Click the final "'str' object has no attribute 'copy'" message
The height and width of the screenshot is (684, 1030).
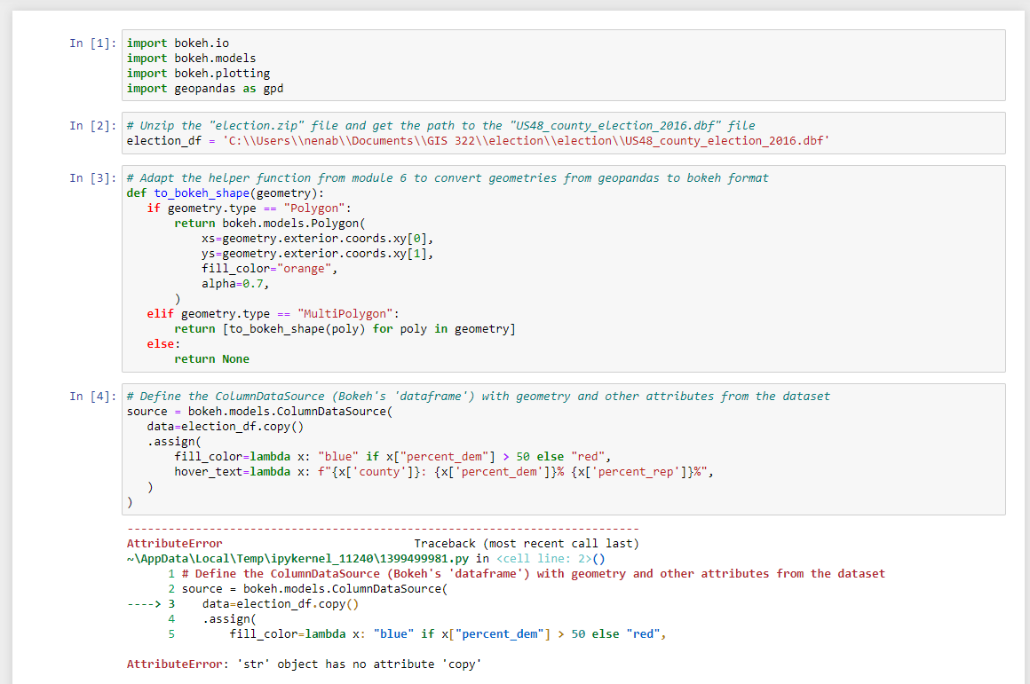tap(359, 664)
